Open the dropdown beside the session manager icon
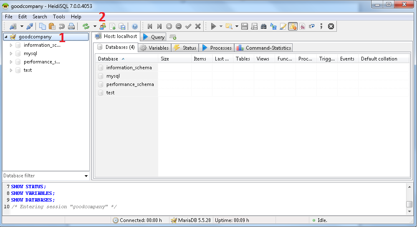Viewport: 417px width, 227px height. tap(22, 26)
